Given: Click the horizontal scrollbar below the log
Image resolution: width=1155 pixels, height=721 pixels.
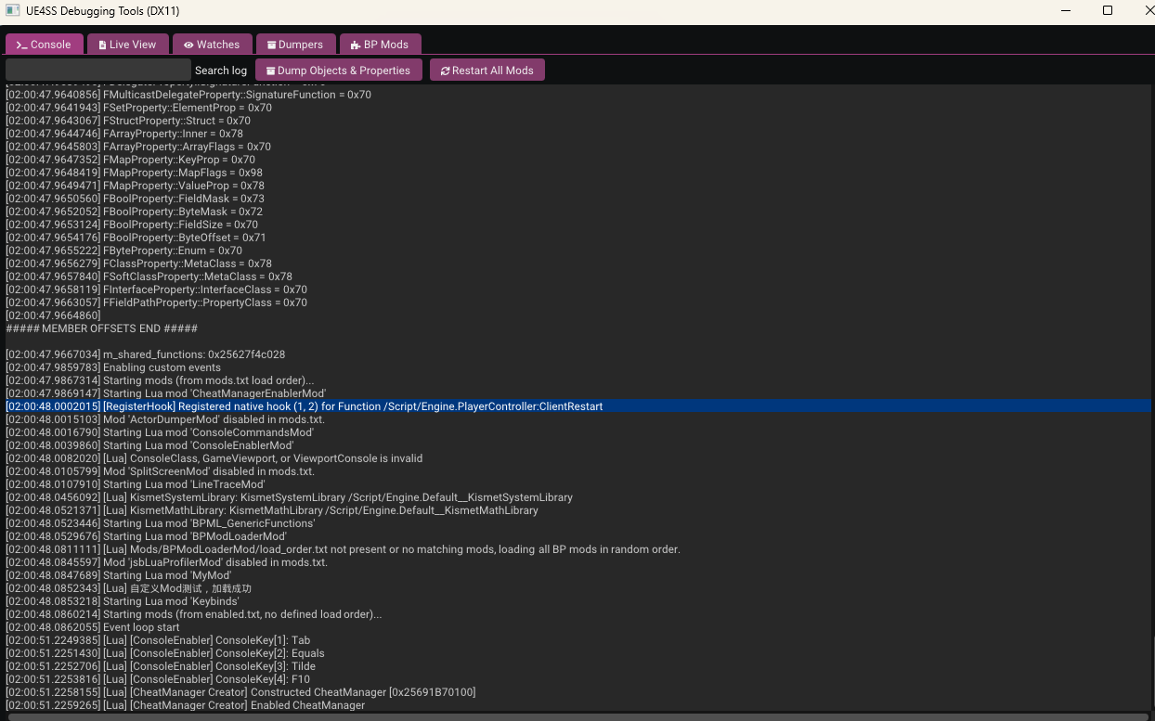Looking at the screenshot, I should [576, 715].
